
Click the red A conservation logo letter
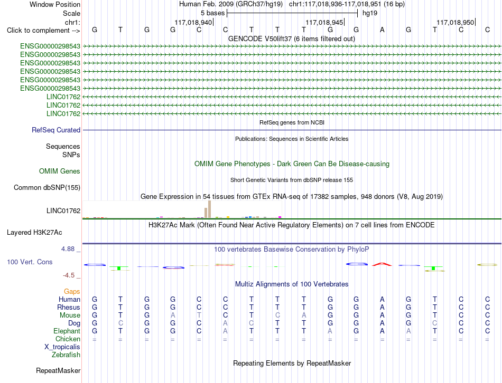(382, 264)
